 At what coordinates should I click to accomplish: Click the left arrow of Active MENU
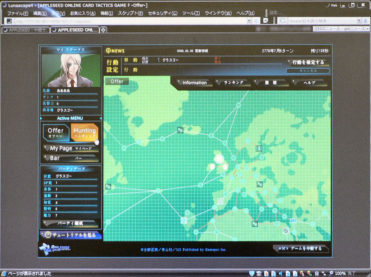41,118
